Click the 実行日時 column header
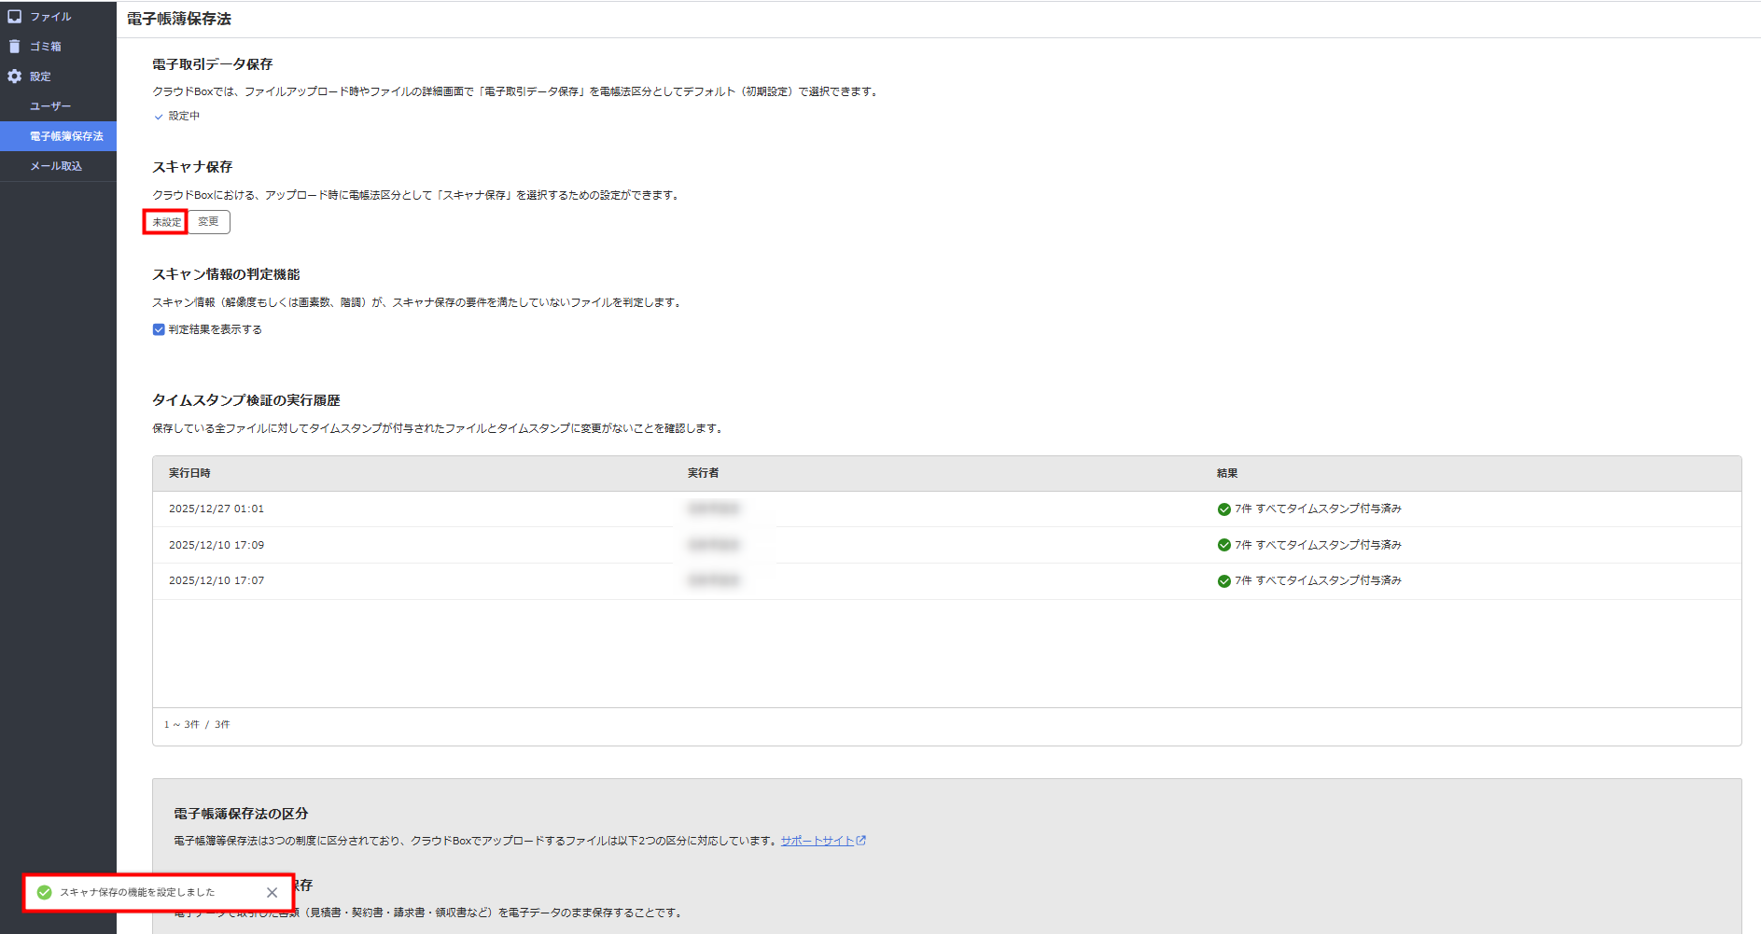1761x934 pixels. pos(189,473)
